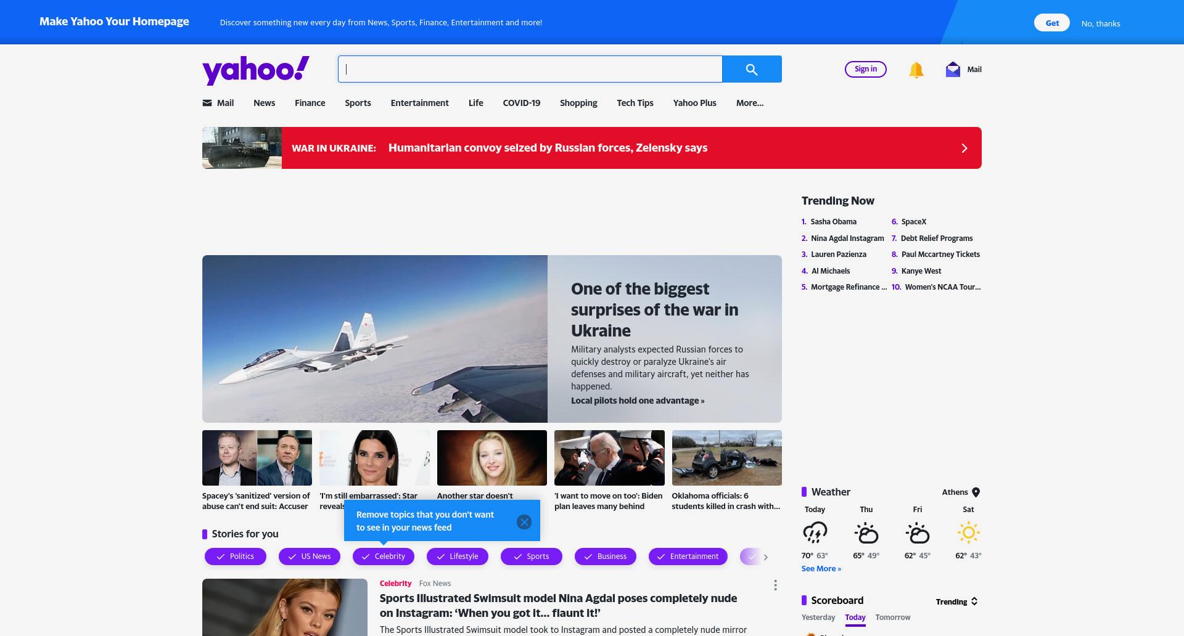Image resolution: width=1184 pixels, height=636 pixels.
Task: Open trending Debt Relief Programs
Action: pyautogui.click(x=937, y=238)
